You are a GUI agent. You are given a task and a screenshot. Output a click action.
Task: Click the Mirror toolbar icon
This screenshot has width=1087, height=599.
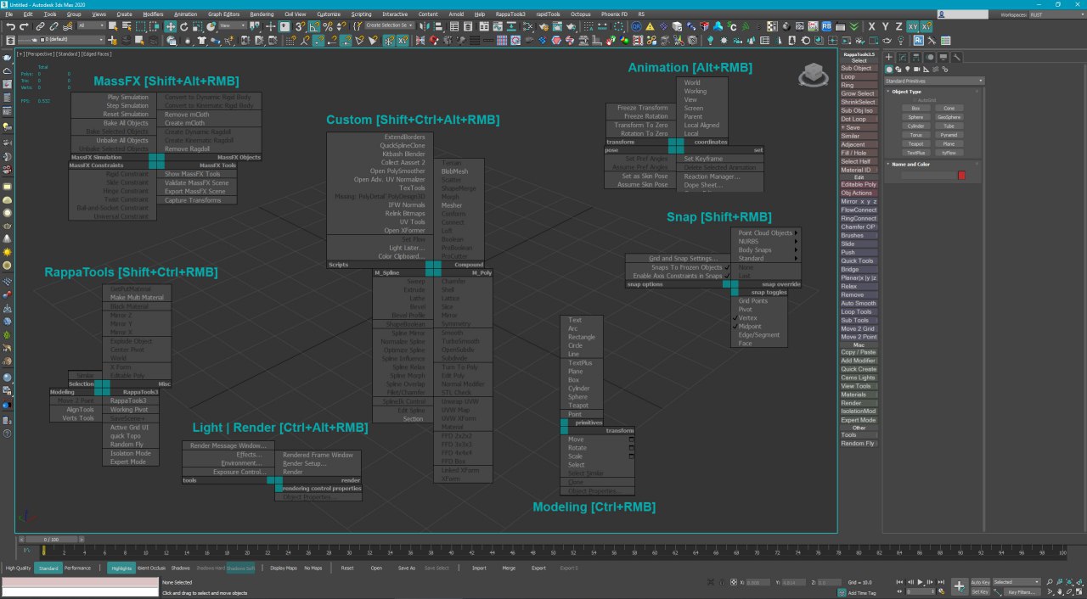423,26
